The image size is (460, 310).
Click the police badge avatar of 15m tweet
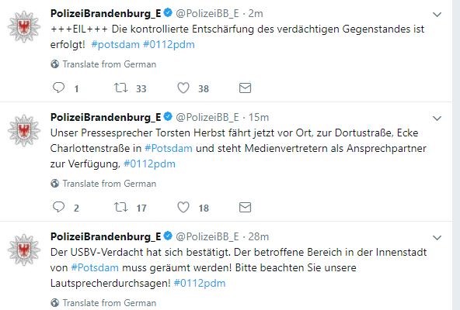click(24, 130)
